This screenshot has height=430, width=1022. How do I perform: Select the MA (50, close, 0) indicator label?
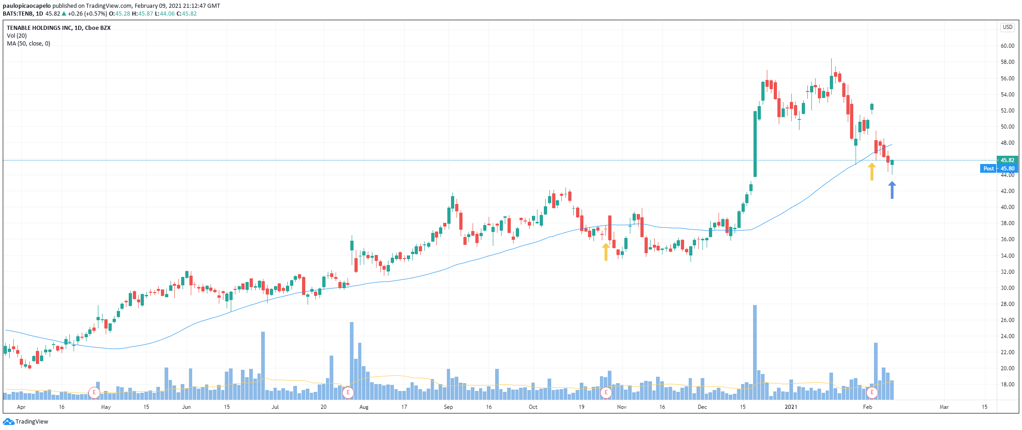coord(29,44)
